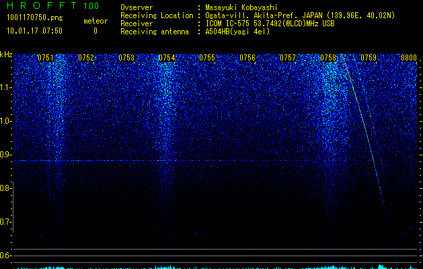423x269 pixels.
Task: Click the 0753 time marker
Action: point(126,58)
